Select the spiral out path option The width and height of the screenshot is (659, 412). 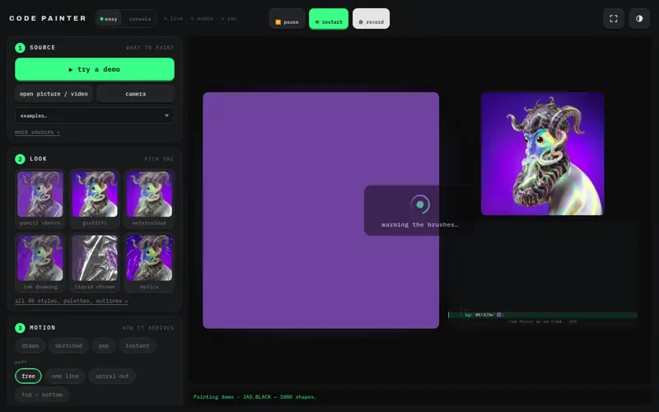[112, 376]
